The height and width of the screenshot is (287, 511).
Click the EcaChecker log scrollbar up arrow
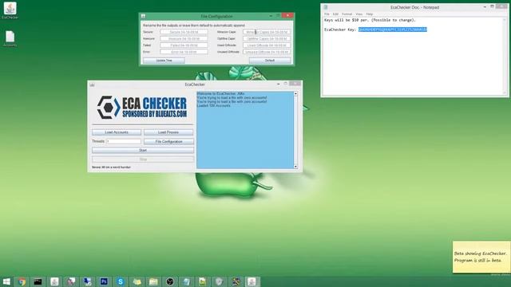pyautogui.click(x=295, y=94)
